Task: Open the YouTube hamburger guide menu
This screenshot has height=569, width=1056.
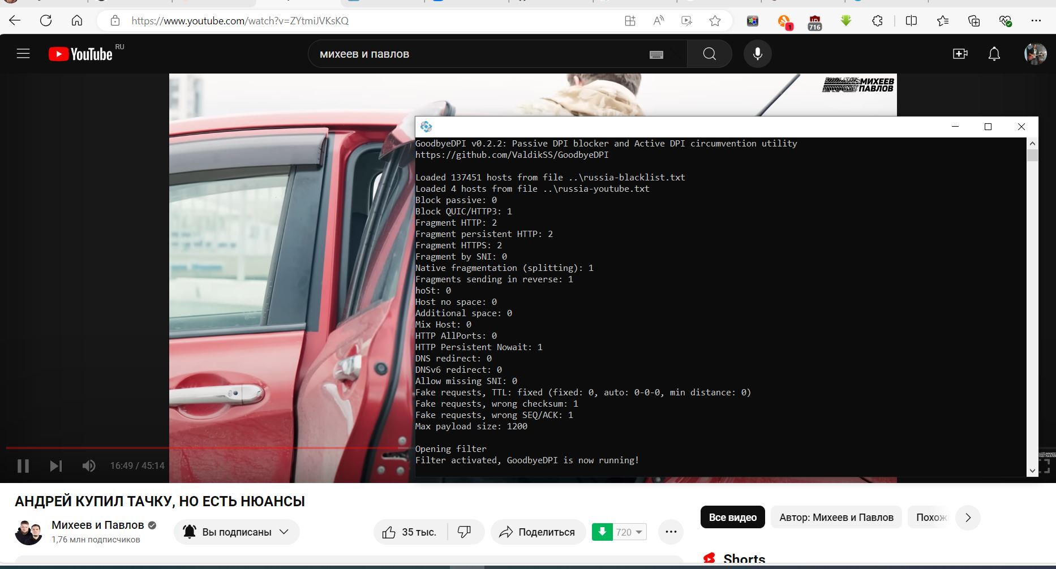Action: click(x=23, y=54)
